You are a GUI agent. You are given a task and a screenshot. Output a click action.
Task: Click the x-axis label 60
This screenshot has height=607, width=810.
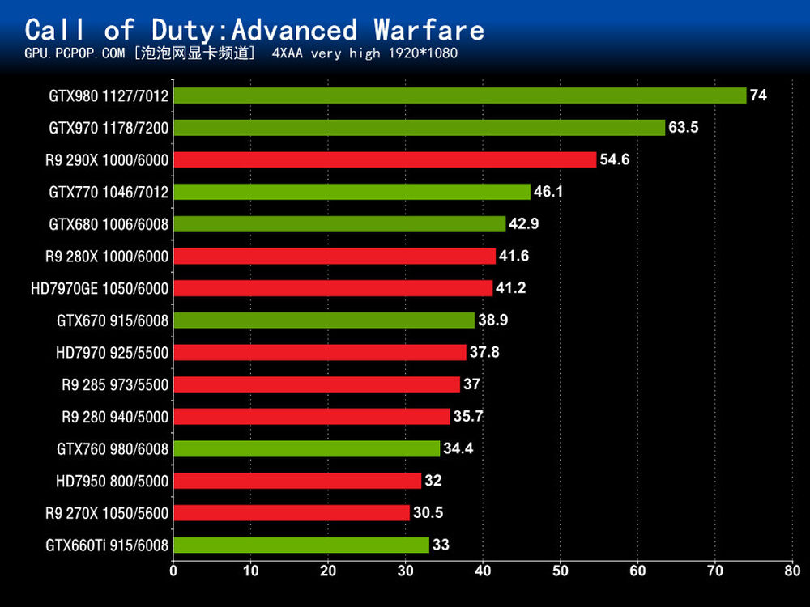click(x=637, y=571)
